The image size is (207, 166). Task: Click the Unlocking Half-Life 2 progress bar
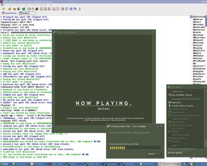(x=135, y=148)
